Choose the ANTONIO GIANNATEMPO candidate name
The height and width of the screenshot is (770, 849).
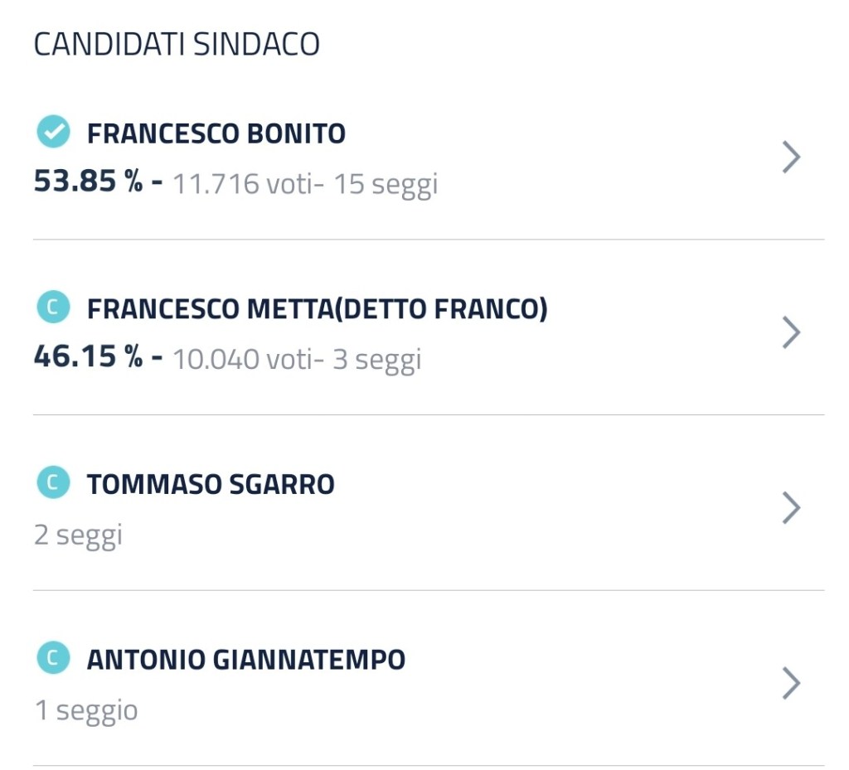coord(246,660)
